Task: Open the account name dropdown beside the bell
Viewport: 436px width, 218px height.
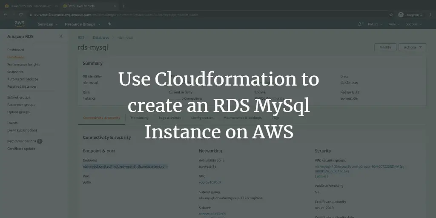Action: 375,24
